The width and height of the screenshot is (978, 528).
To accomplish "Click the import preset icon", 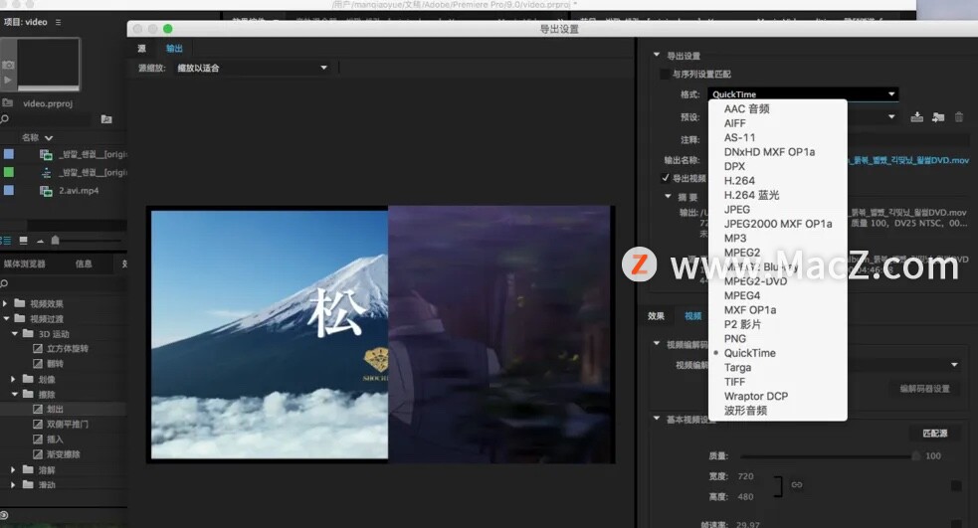I will (x=937, y=116).
